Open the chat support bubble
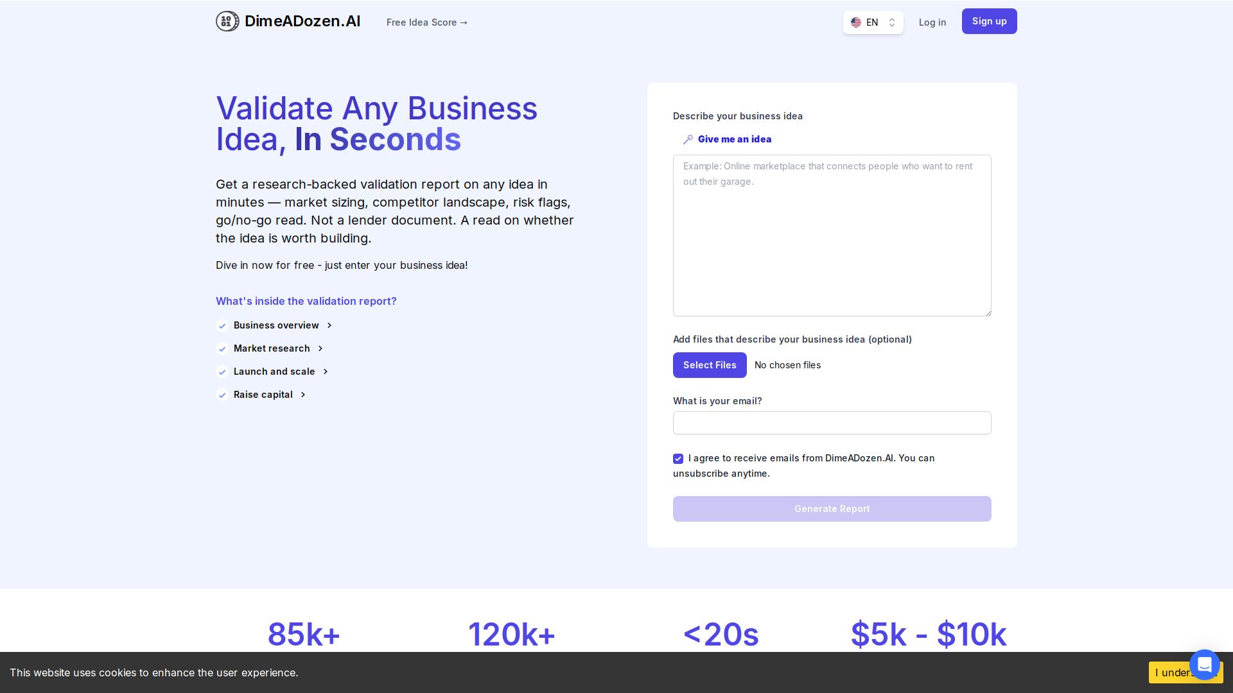1233x693 pixels. click(1204, 664)
